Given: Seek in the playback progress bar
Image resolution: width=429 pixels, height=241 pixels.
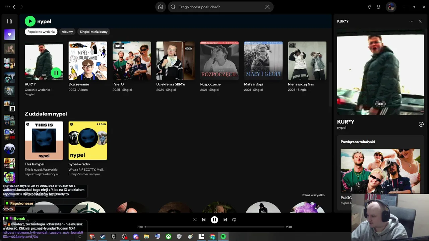Looking at the screenshot, I should pyautogui.click(x=214, y=227).
